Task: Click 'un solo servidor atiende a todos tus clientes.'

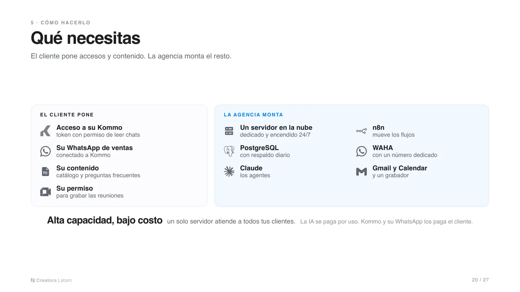Action: 231,221
